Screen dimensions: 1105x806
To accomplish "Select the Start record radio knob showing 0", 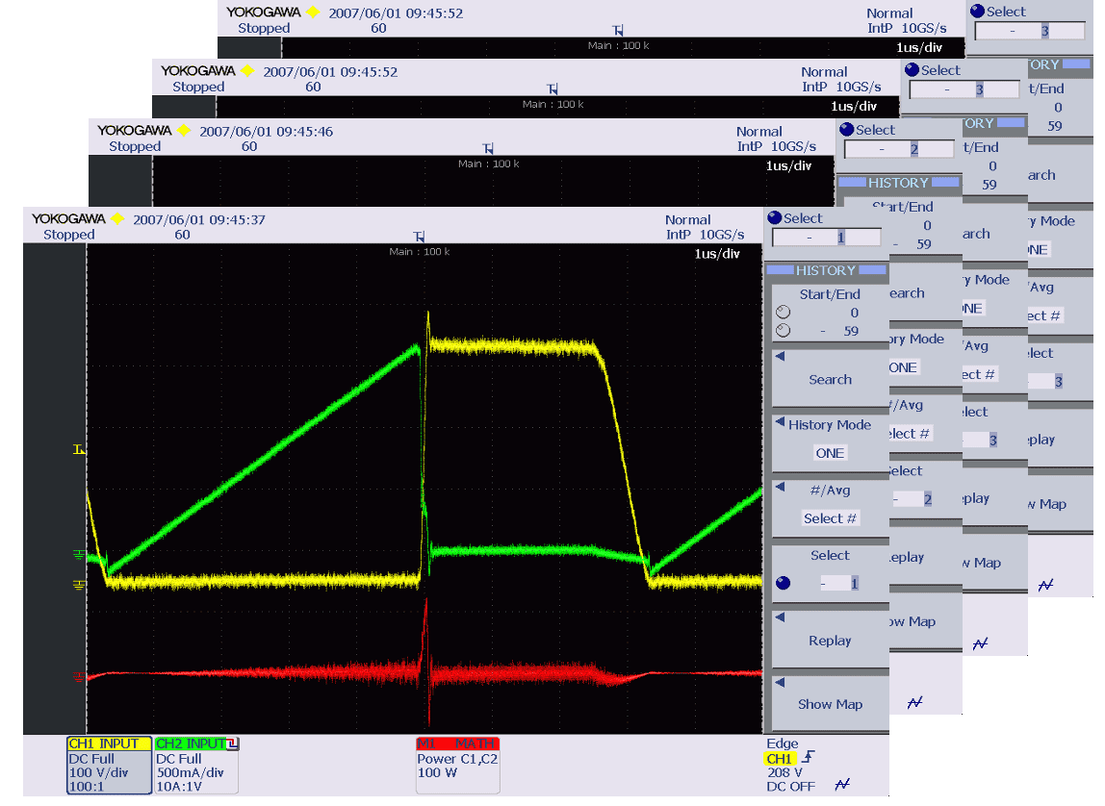I will pos(783,313).
